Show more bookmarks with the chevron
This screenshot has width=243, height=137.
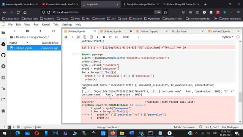click(215, 19)
